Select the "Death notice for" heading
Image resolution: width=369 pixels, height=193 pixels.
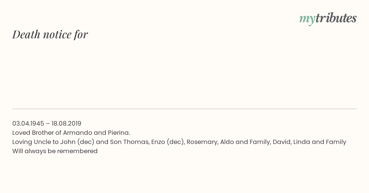click(50, 34)
